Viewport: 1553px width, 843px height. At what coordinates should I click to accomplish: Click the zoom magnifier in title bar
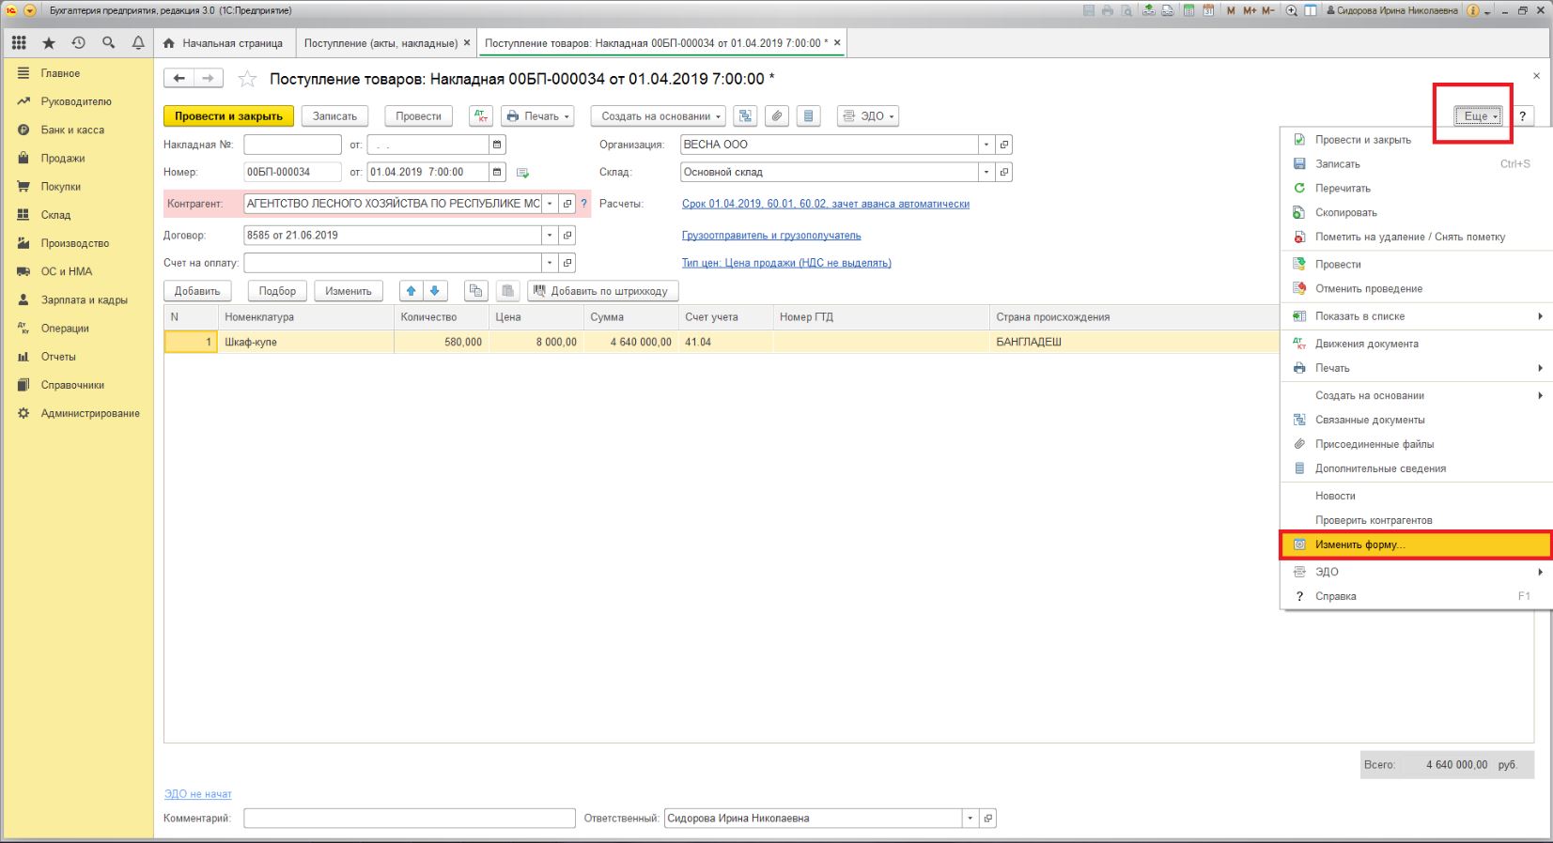1292,10
